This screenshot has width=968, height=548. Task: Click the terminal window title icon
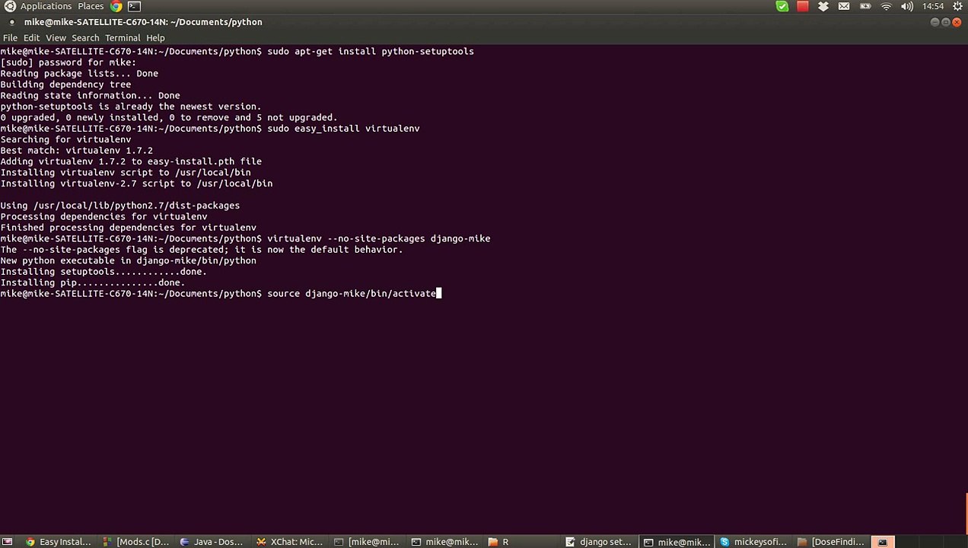[11, 22]
